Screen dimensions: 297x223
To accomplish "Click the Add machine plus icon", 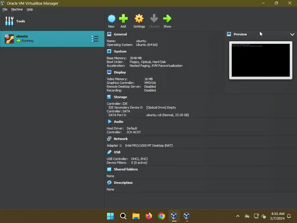I will (123, 19).
